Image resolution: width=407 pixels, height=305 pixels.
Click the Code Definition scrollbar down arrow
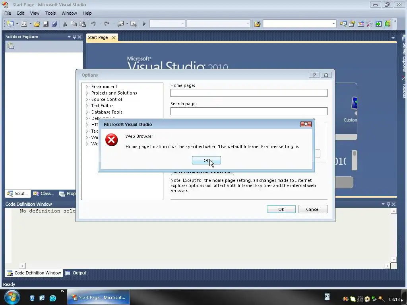click(394, 259)
